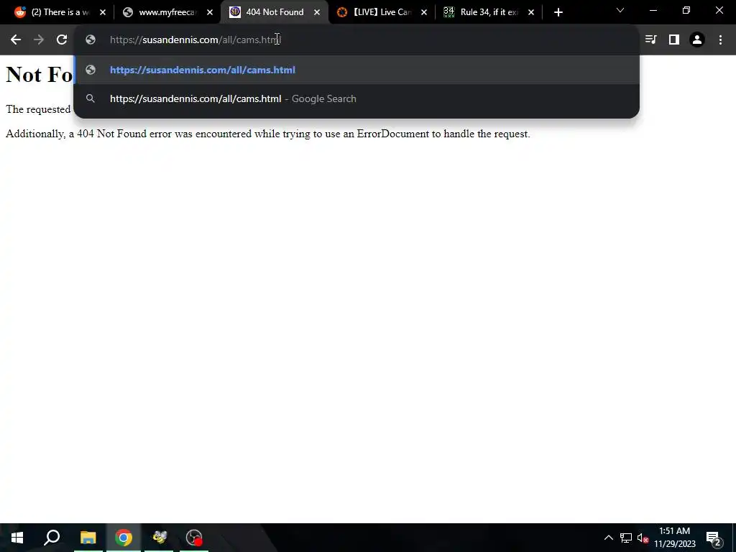Open OBS Studio from the taskbar
Screen dimensions: 736x552
194,538
